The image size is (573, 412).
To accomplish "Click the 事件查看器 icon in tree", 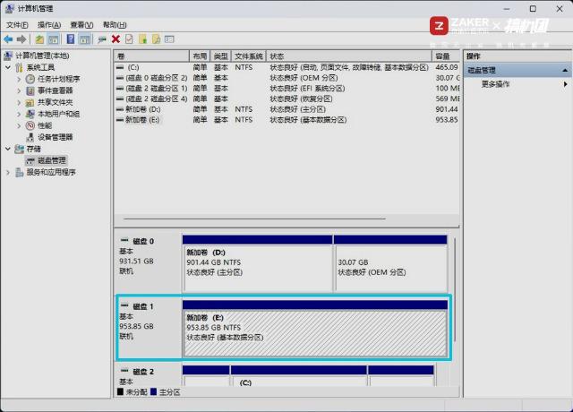I will pos(30,90).
